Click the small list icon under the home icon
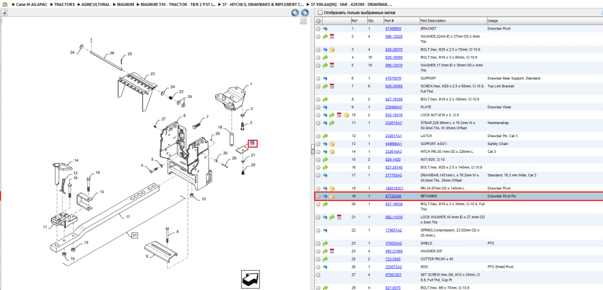Image resolution: width=603 pixels, height=290 pixels. [x=4, y=13]
